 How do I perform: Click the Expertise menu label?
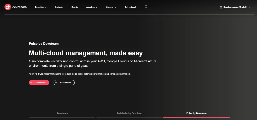39,7
